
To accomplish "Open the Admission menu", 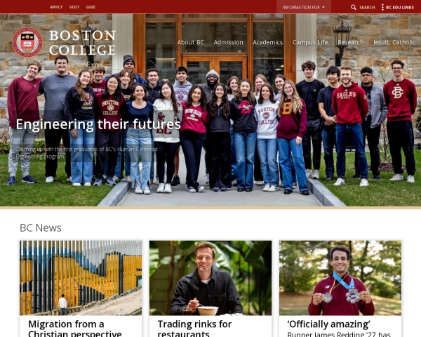I will pyautogui.click(x=229, y=42).
